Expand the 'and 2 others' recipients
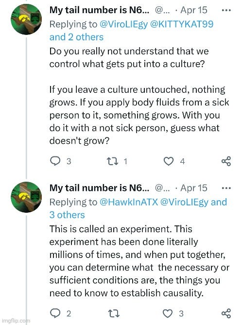Image resolution: width=243 pixels, height=325 pixels. point(76,37)
